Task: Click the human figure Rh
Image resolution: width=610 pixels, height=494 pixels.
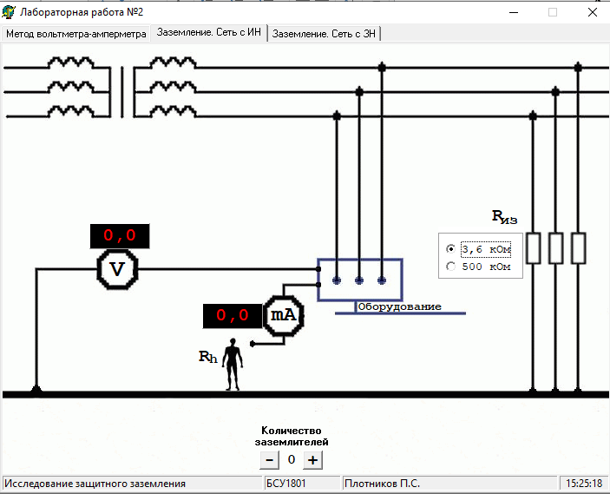Action: [x=233, y=365]
